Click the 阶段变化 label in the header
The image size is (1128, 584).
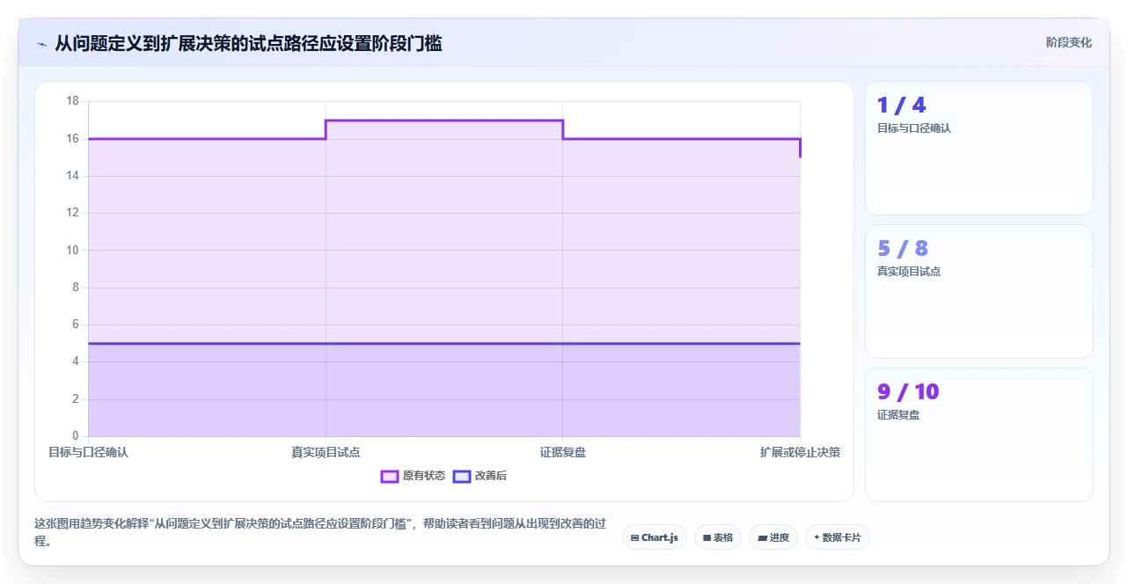click(x=1068, y=42)
